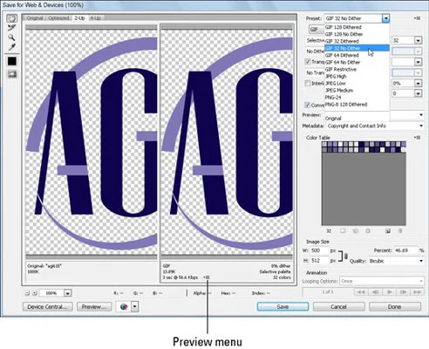Select the Slice Select tool
Viewport: 429px width, 349px height.
(11, 28)
